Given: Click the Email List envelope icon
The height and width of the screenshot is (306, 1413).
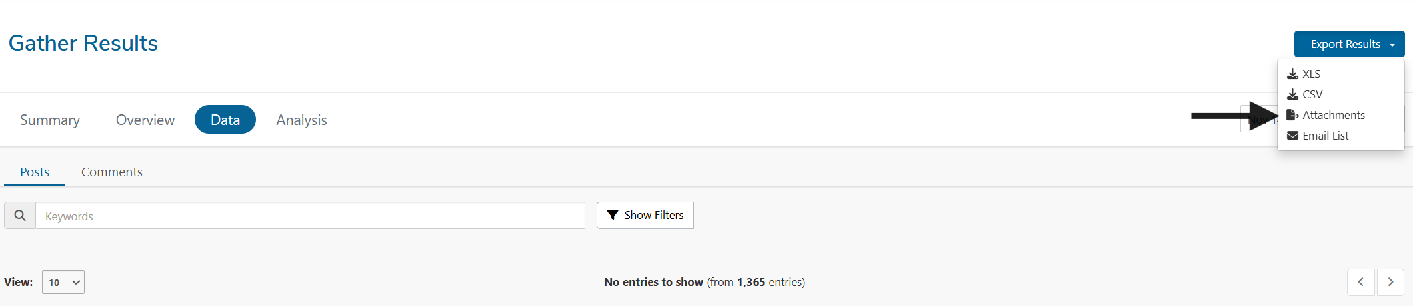Looking at the screenshot, I should (x=1292, y=136).
